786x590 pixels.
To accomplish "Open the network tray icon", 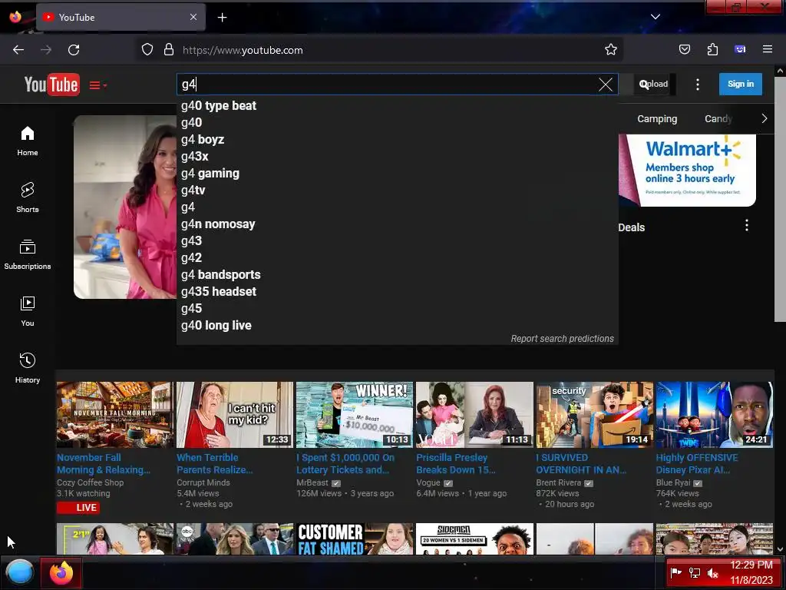I will pyautogui.click(x=694, y=573).
